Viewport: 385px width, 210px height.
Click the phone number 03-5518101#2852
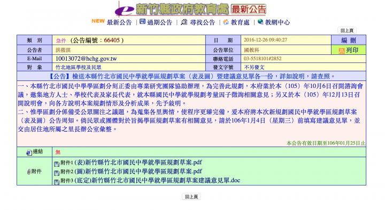click(x=263, y=59)
